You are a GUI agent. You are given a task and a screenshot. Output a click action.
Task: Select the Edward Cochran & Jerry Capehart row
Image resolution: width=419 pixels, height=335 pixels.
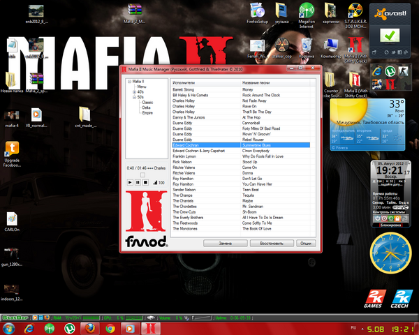click(x=241, y=151)
